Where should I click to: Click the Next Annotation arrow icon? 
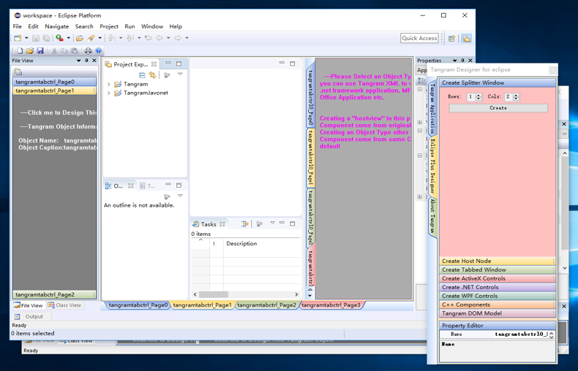pyautogui.click(x=112, y=38)
